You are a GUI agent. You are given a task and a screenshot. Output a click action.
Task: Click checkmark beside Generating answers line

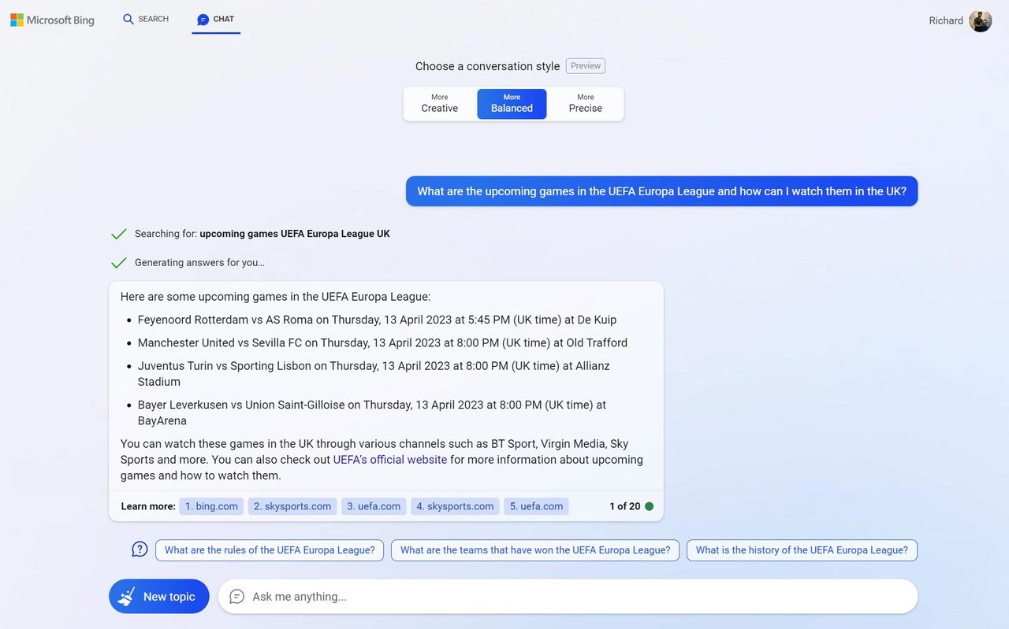(119, 263)
